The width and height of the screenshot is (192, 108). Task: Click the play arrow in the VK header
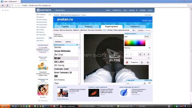click(137, 10)
